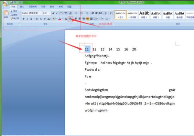Switch to the 邮件 ribbon tab
194x136 pixels.
[52, 7]
